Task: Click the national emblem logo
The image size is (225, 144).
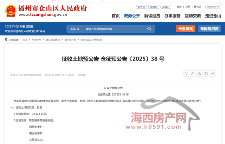Action: click(x=11, y=11)
